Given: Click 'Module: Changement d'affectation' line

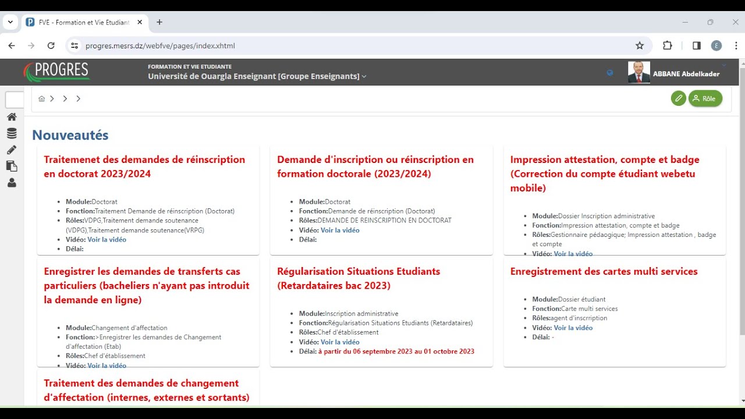Looking at the screenshot, I should (116, 328).
